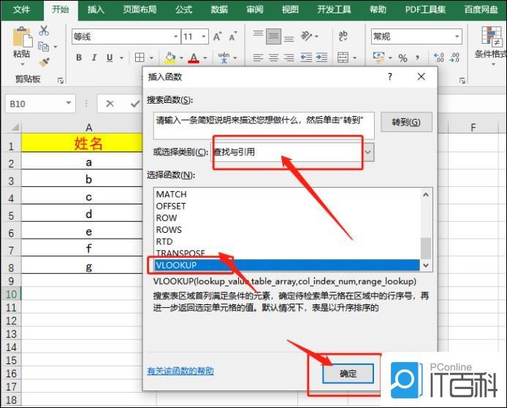Screen dimensions: 507x408
Task: Decrease indent
Action: tap(306, 58)
